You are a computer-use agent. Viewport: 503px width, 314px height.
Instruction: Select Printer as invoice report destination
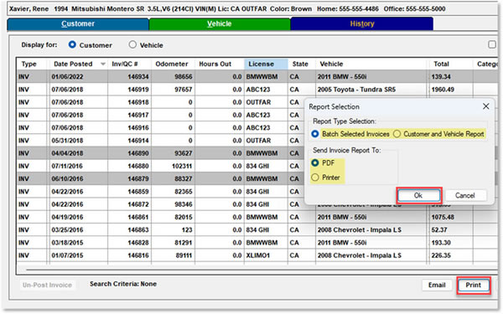click(x=326, y=178)
